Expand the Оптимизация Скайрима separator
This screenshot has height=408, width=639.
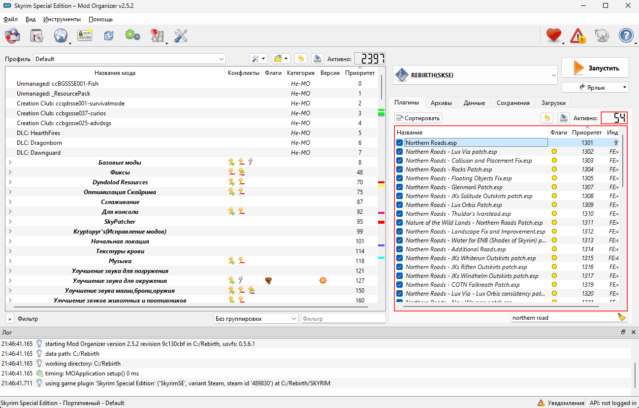(10, 192)
